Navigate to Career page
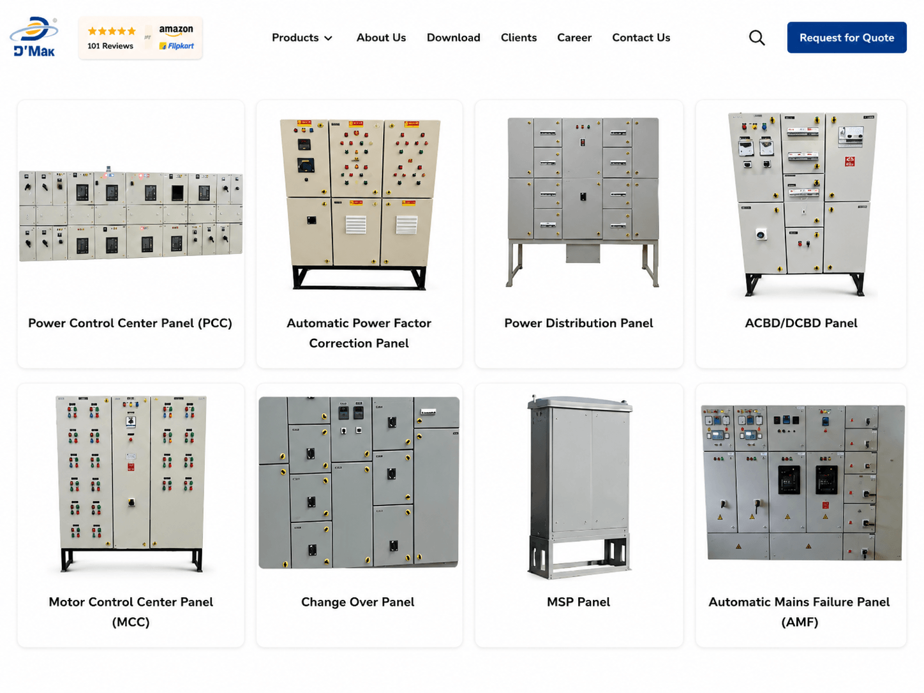Screen dimensions: 924x693 pyautogui.click(x=574, y=38)
